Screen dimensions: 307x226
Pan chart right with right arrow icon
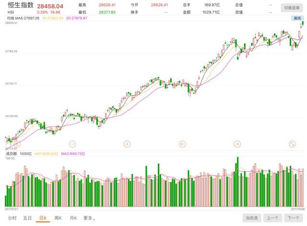(237, 144)
